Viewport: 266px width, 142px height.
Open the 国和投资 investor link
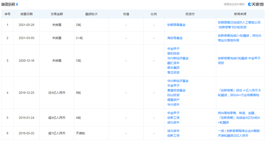click(x=173, y=53)
